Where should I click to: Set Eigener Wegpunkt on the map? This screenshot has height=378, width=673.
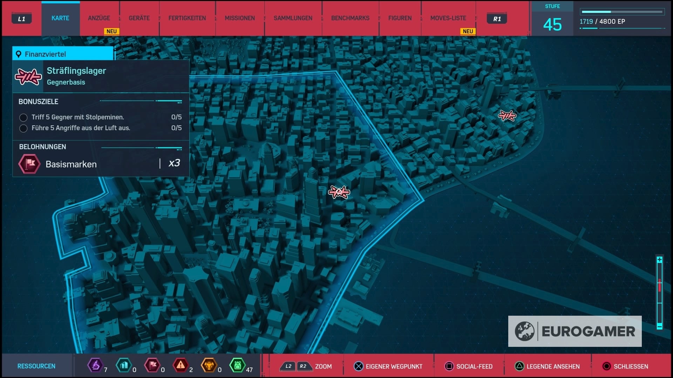pyautogui.click(x=394, y=366)
